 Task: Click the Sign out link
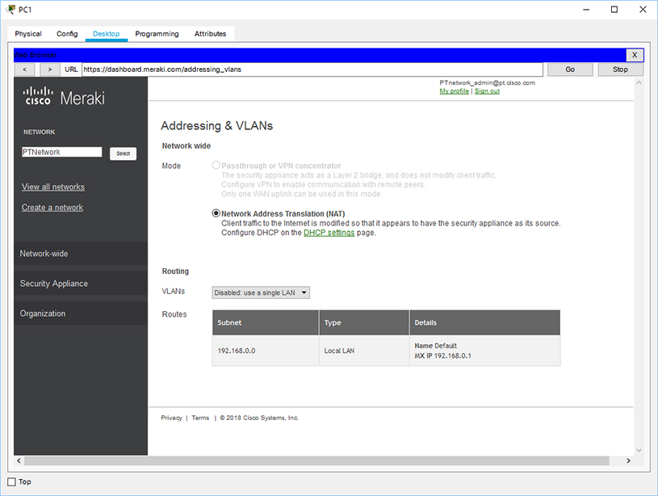[487, 91]
